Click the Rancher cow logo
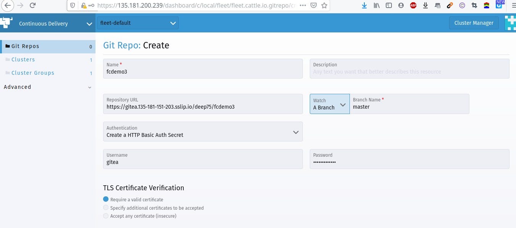 pyautogui.click(x=6, y=23)
